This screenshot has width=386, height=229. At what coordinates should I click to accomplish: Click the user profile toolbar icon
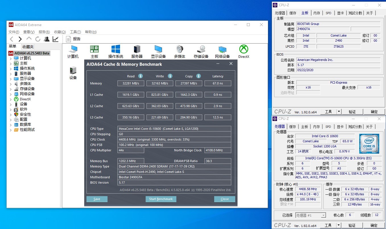(47, 39)
